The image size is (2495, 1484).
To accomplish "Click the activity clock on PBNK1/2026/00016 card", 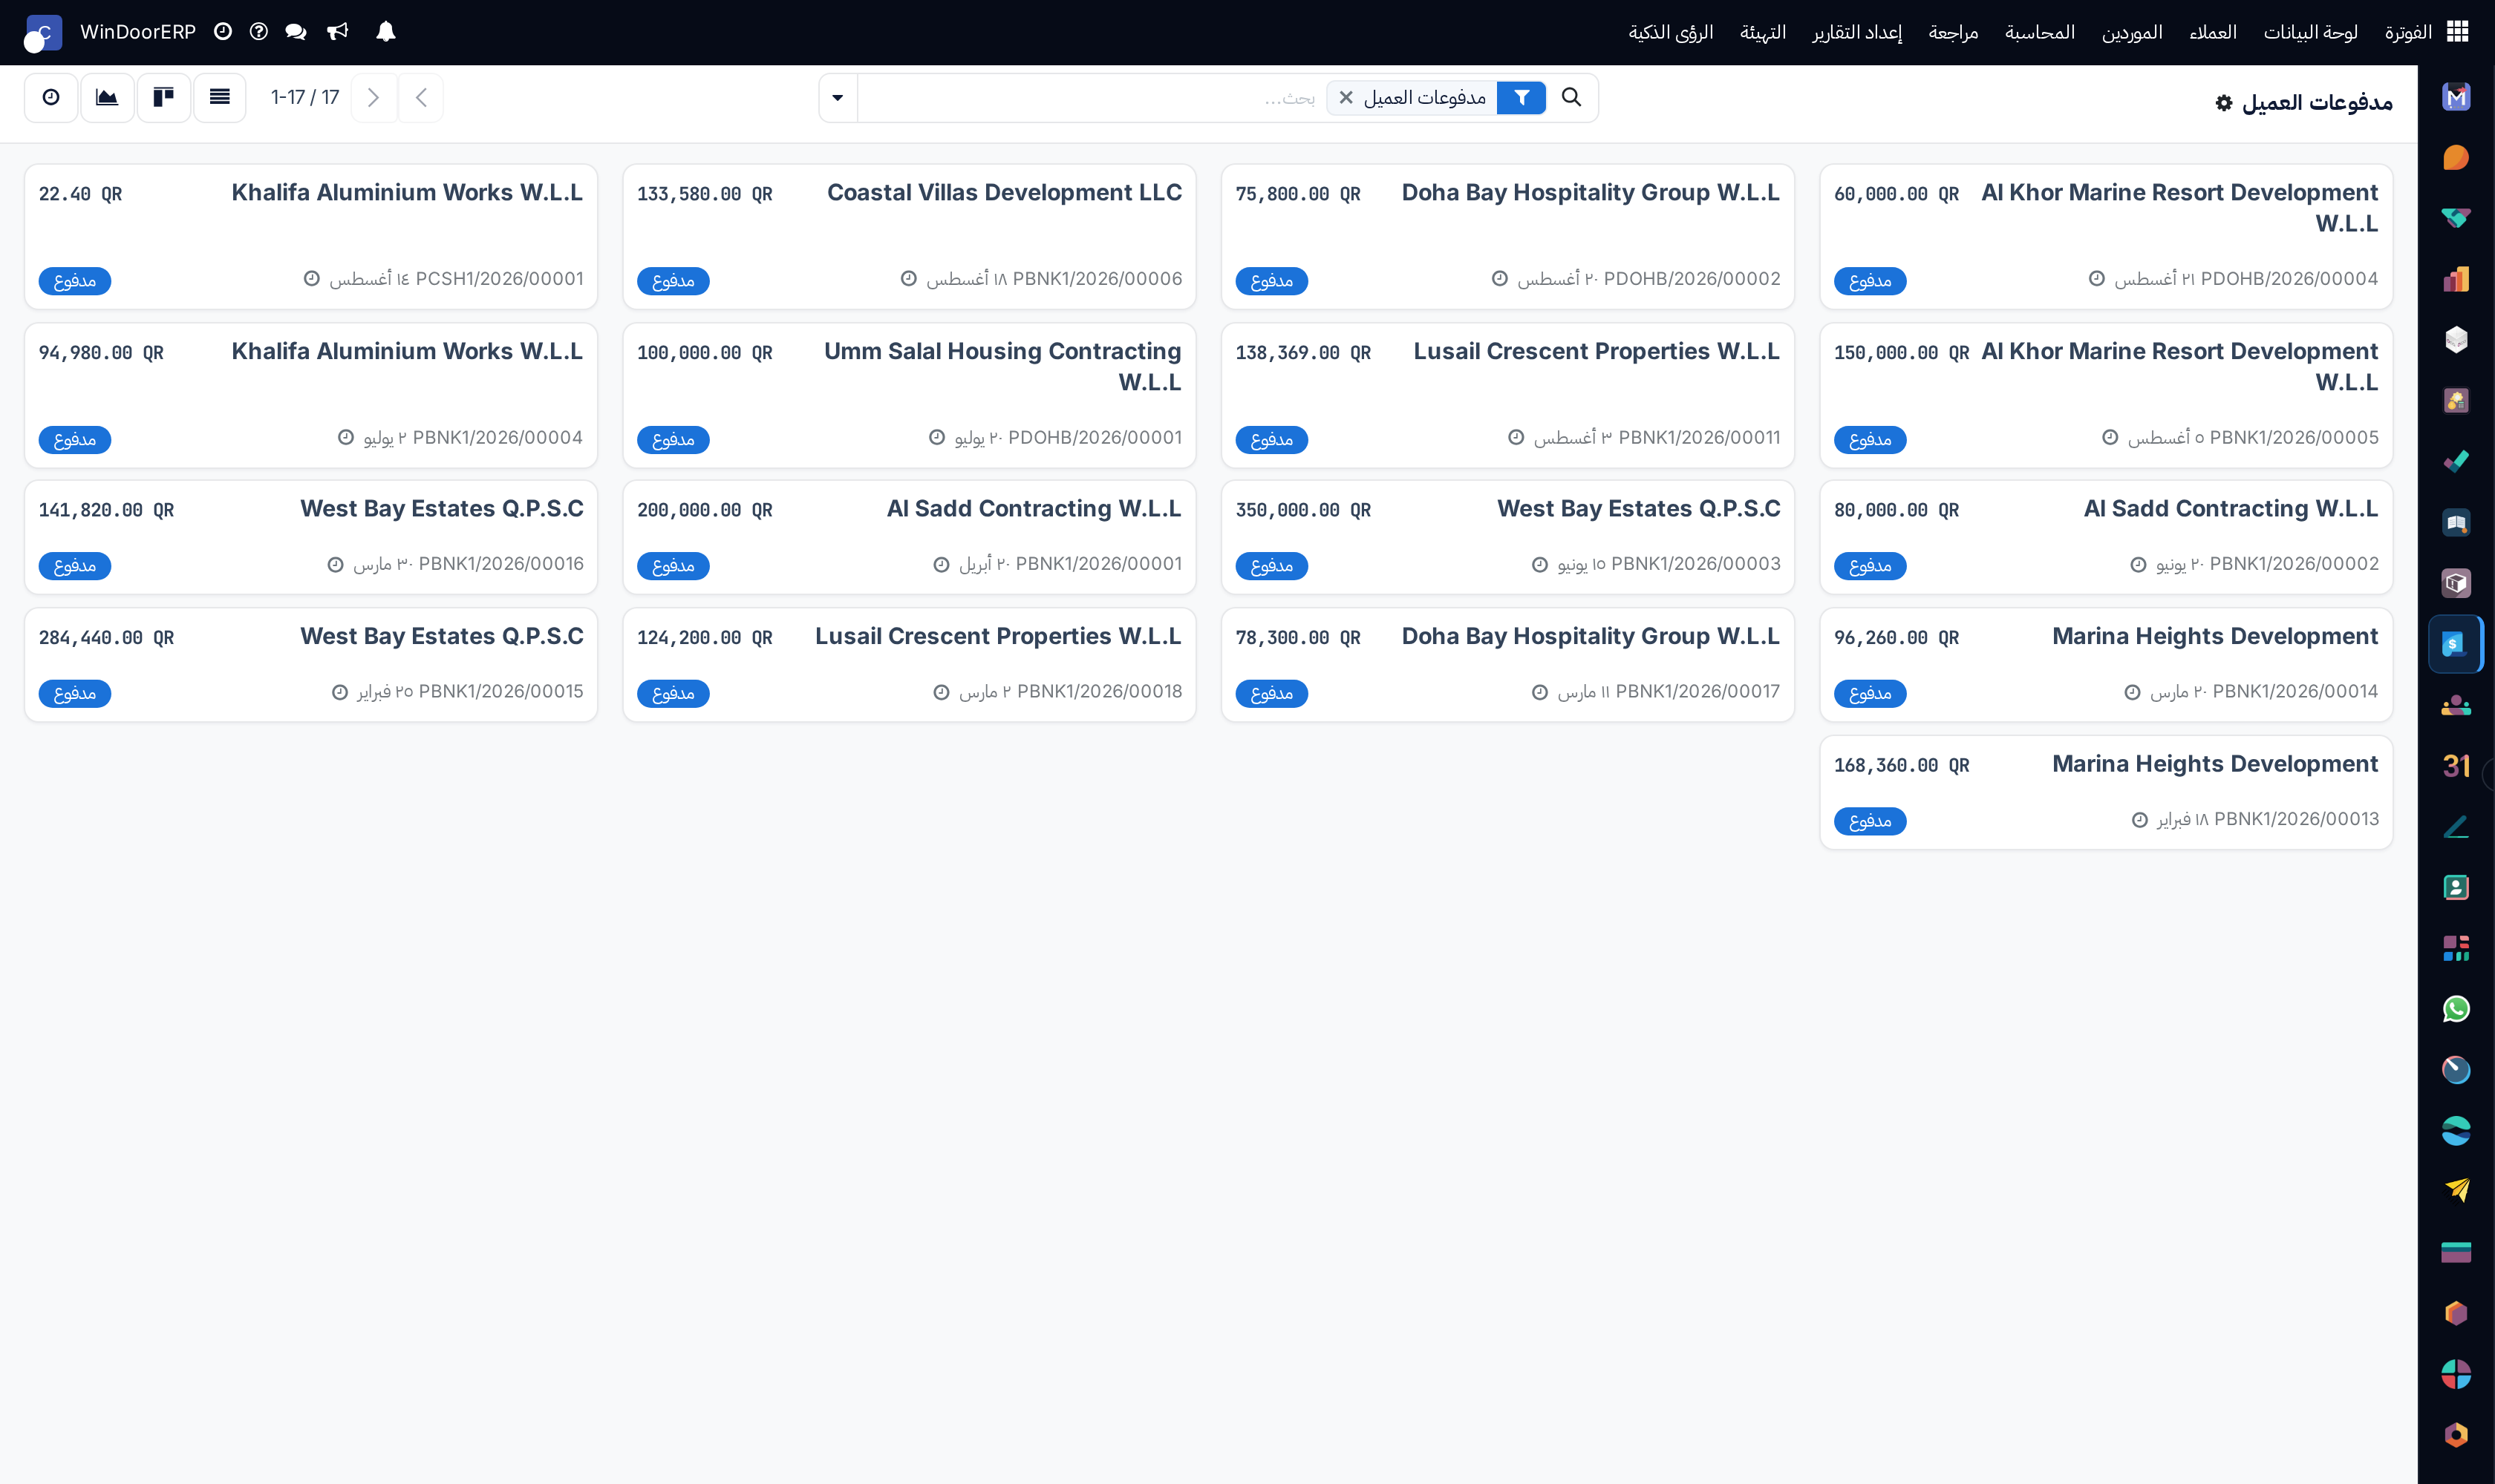I will tap(336, 565).
